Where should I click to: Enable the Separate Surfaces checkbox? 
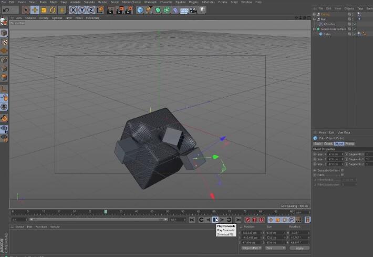(343, 170)
